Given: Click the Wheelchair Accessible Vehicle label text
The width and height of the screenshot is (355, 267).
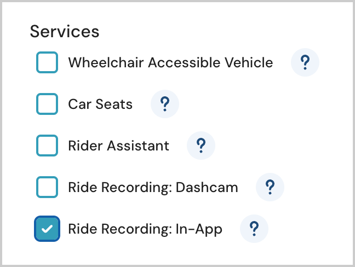Looking at the screenshot, I should point(170,62).
